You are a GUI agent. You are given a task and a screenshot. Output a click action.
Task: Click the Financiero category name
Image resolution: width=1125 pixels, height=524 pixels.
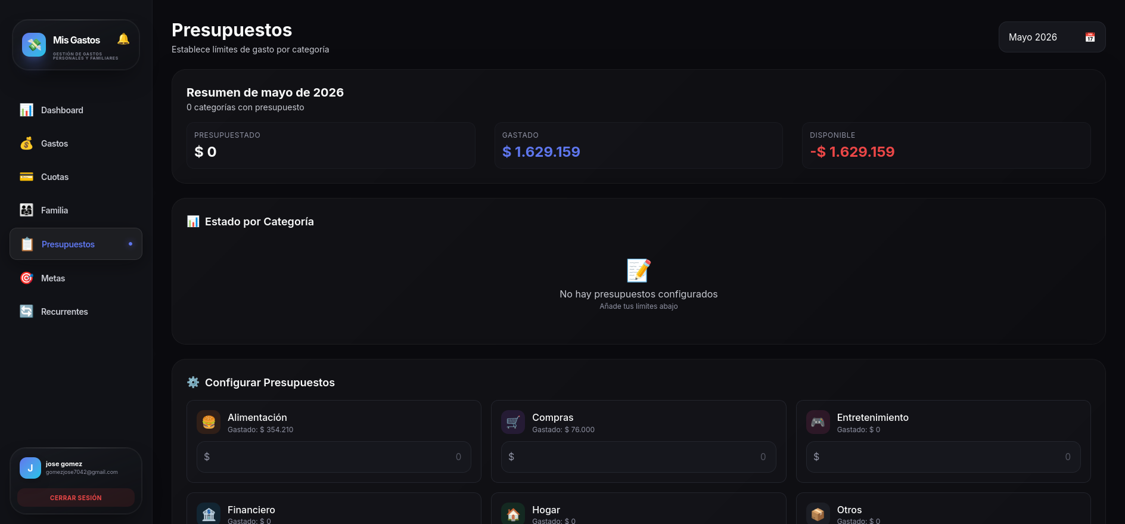point(251,510)
